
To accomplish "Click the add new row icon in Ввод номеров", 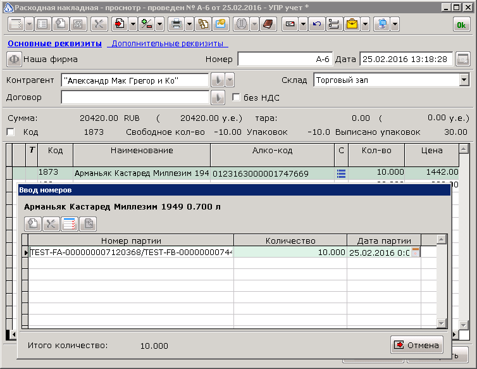I will point(33,224).
